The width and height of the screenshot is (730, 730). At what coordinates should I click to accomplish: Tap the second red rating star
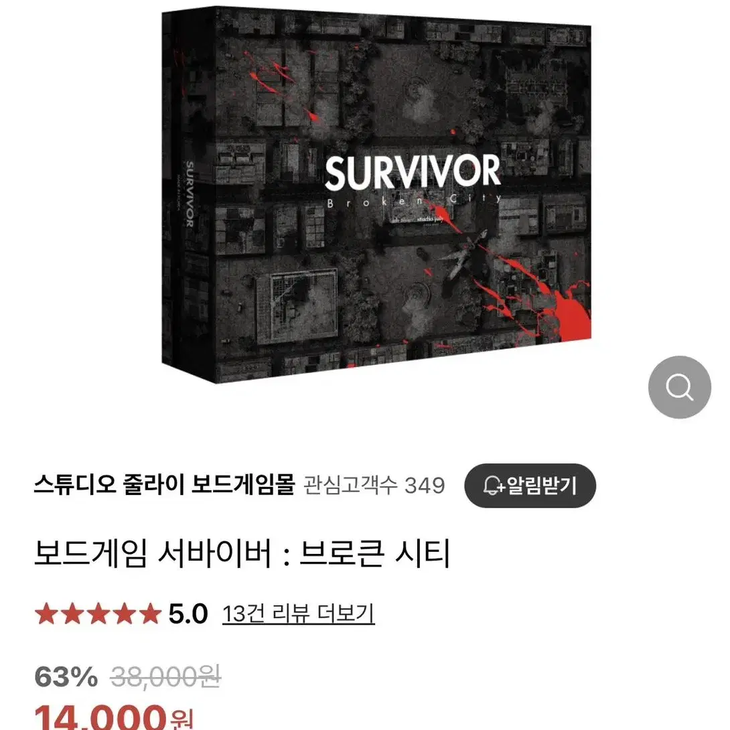click(x=72, y=613)
